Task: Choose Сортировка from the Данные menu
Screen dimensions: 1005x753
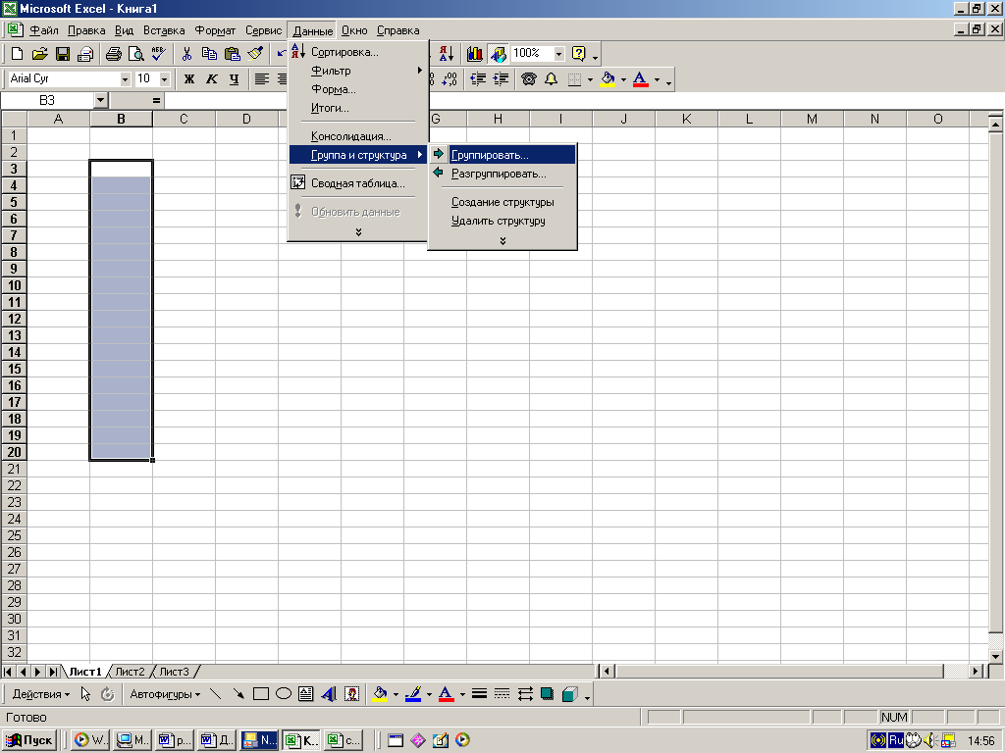Action: (x=358, y=52)
